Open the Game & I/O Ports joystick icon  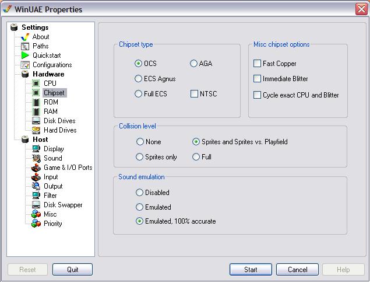[36, 168]
